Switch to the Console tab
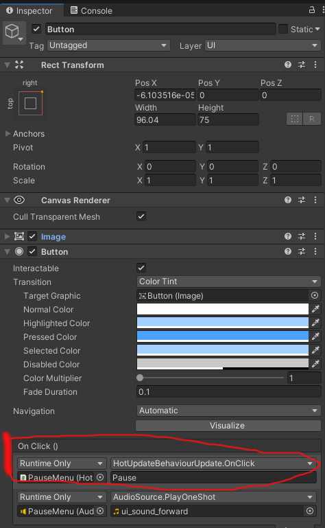 [x=91, y=10]
